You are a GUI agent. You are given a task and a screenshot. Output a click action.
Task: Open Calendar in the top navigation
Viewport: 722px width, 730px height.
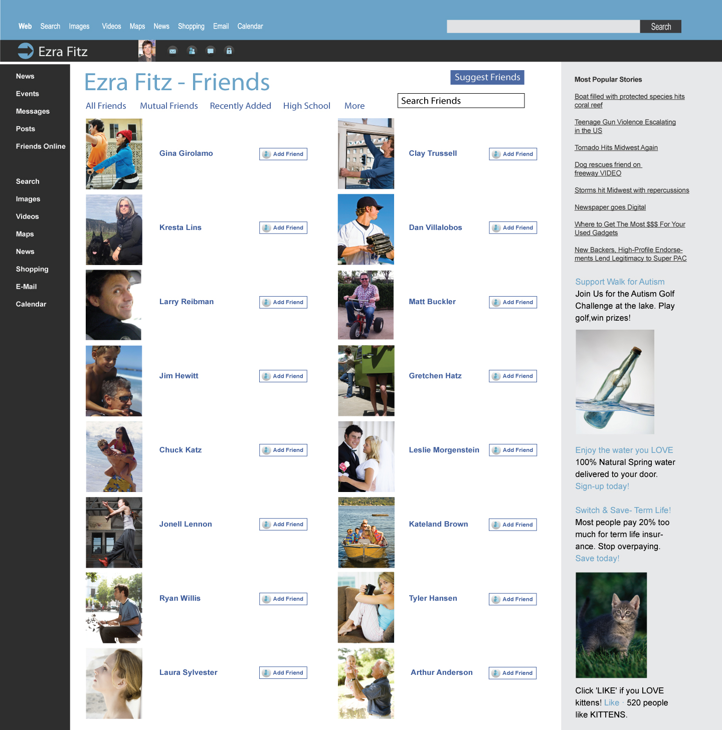point(250,26)
